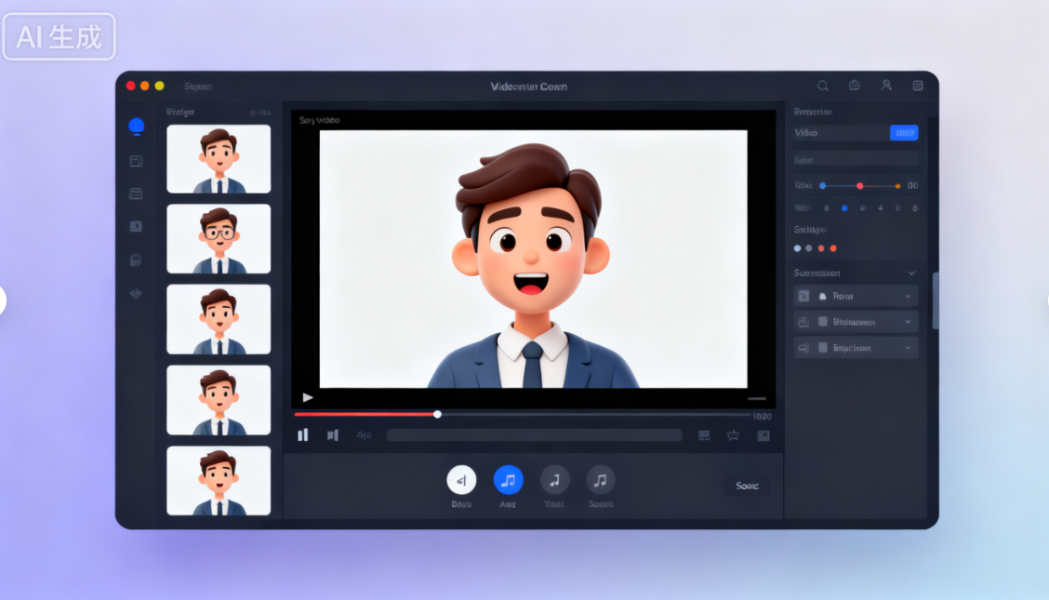The height and width of the screenshot is (600, 1049).
Task: Toggle the blue switch beside Video
Action: click(x=903, y=133)
